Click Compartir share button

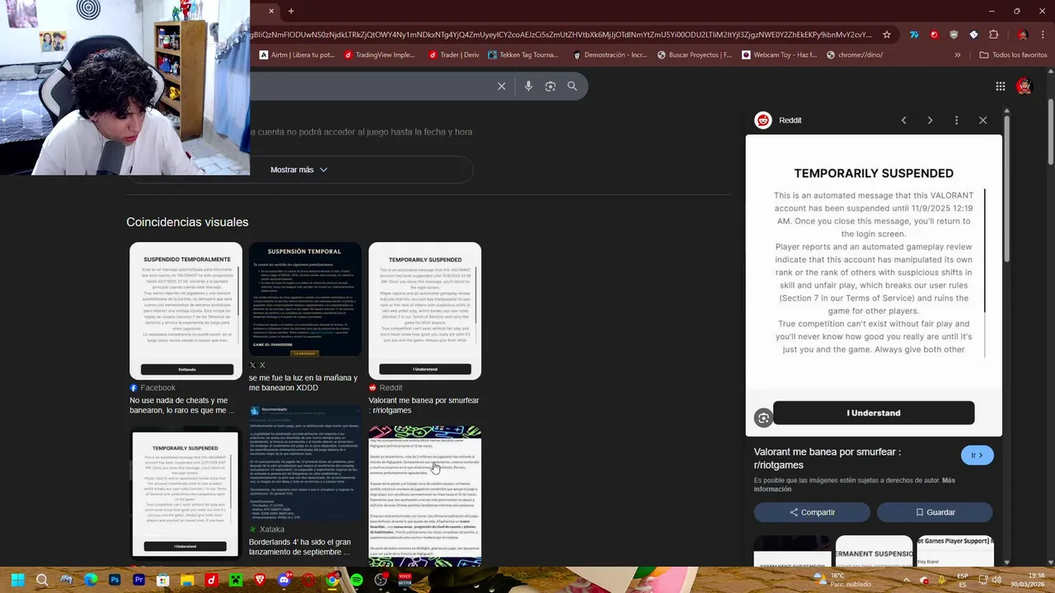coord(812,512)
